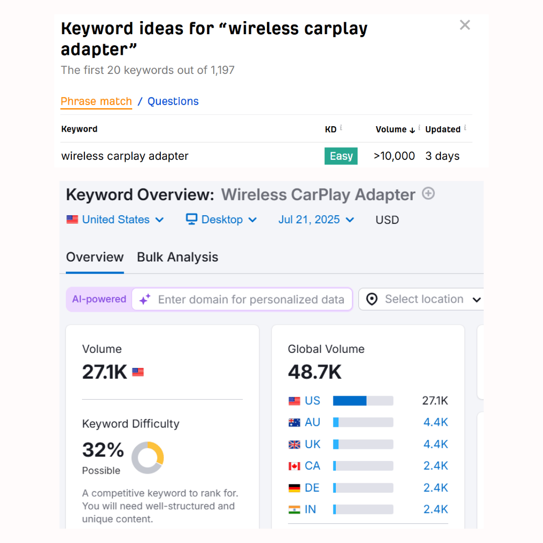
Task: Click the 32% keyword difficulty value
Action: pyautogui.click(x=103, y=450)
